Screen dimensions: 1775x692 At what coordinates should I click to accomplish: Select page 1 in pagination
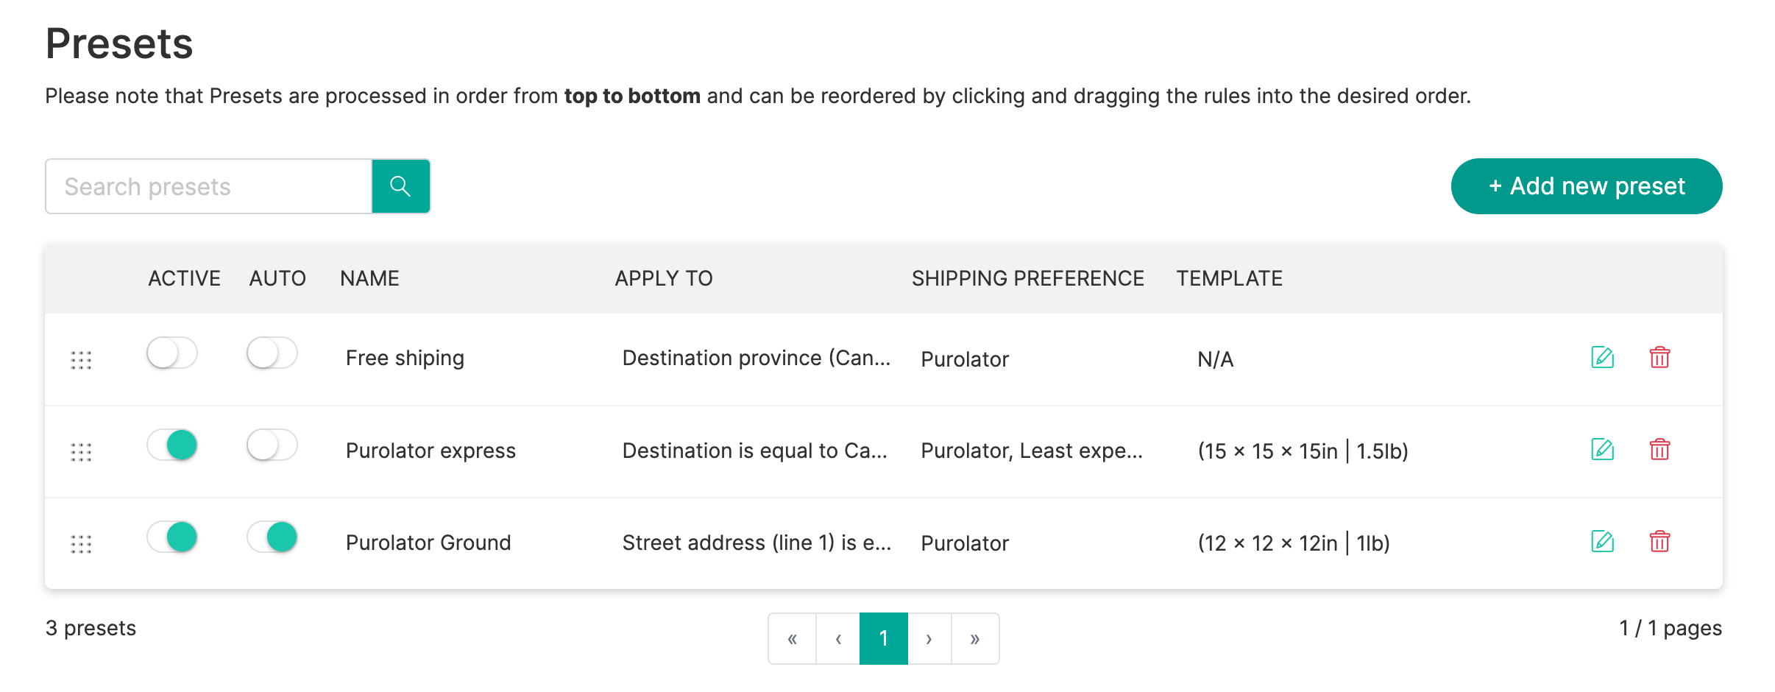pyautogui.click(x=884, y=638)
